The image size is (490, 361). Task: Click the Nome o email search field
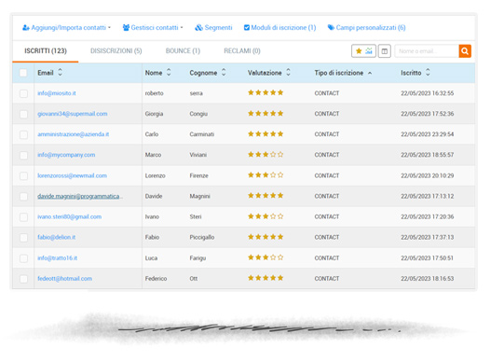pyautogui.click(x=427, y=51)
